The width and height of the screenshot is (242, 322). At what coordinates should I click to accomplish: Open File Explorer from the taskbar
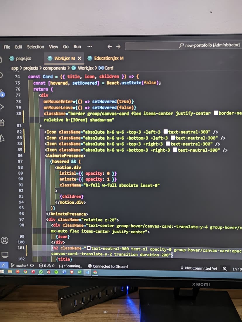(10, 272)
